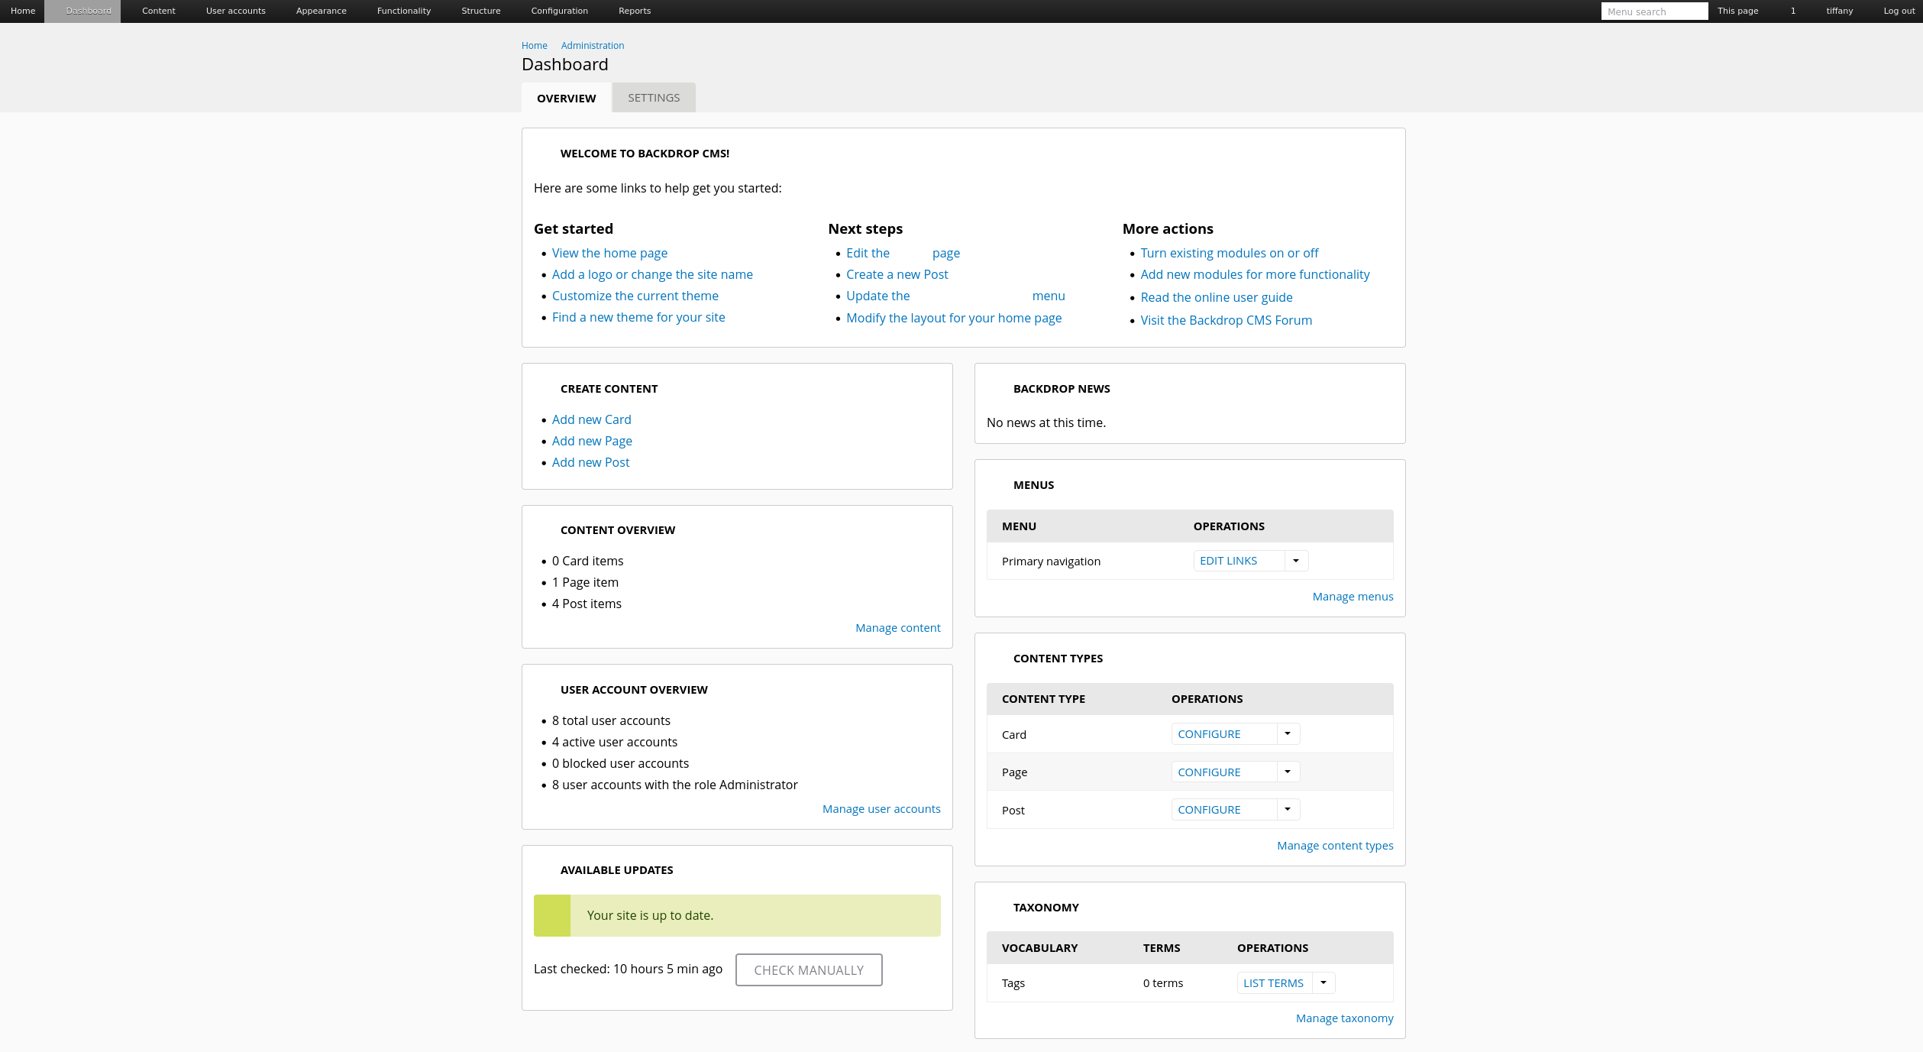Screen dimensions: 1923x1052
Task: Click the Administration breadcrumb link
Action: 592,45
